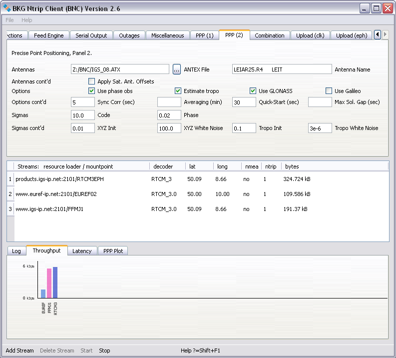Open the Help menu
This screenshot has height=358, width=396.
coord(26,20)
